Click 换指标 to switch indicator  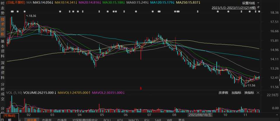[249, 93]
